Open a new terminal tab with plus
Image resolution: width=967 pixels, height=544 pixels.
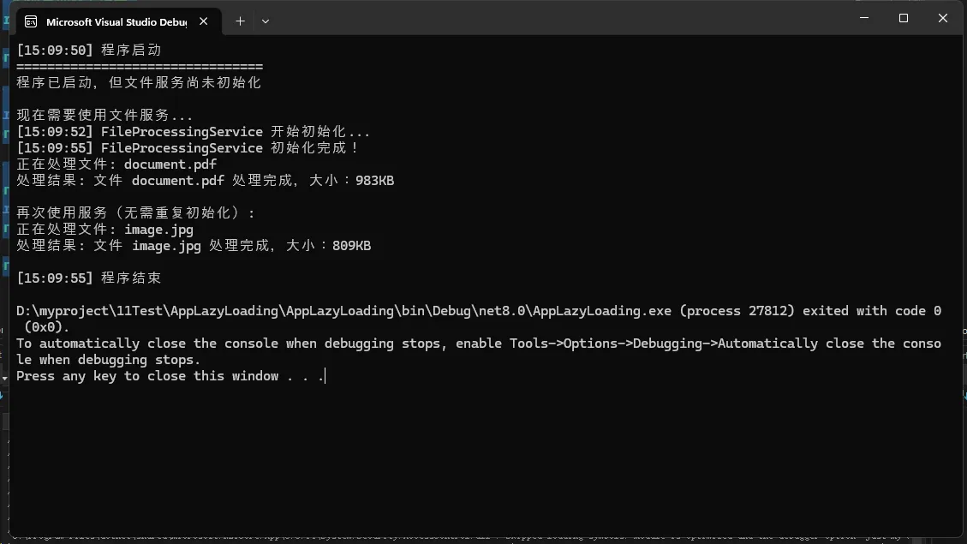tap(240, 21)
